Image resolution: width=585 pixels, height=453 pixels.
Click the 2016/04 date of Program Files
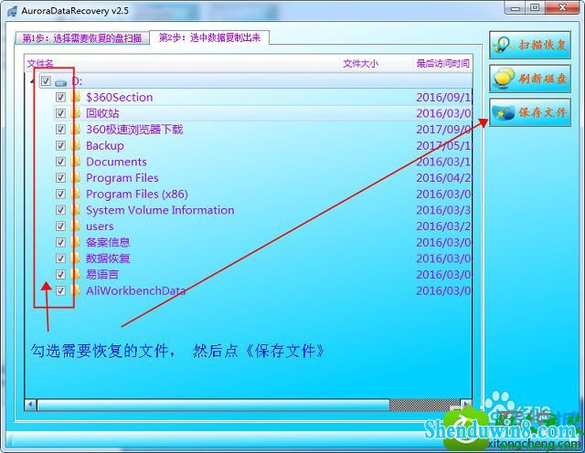click(x=443, y=178)
